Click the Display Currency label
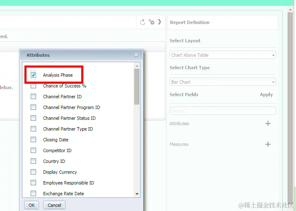The image size is (296, 211). 60,172
